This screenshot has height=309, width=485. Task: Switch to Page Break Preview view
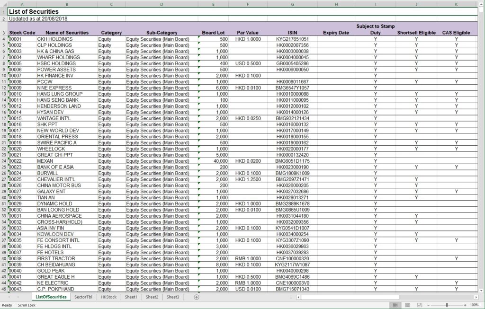click(x=420, y=305)
